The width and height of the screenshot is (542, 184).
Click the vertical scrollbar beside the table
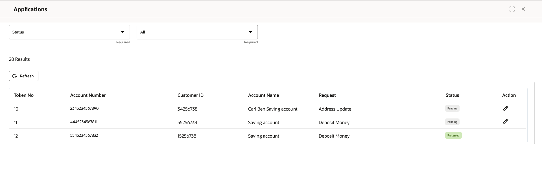pos(534,113)
